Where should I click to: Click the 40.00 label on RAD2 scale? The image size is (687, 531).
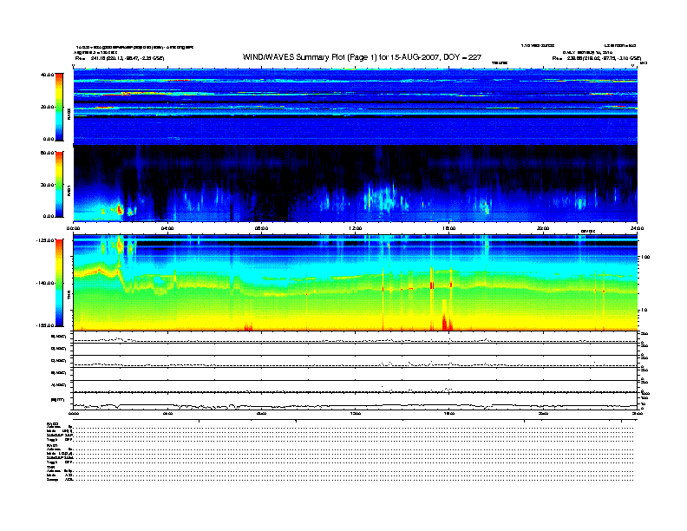click(48, 75)
